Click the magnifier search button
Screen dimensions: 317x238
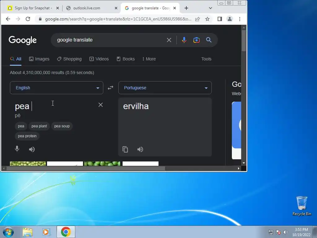click(209, 40)
